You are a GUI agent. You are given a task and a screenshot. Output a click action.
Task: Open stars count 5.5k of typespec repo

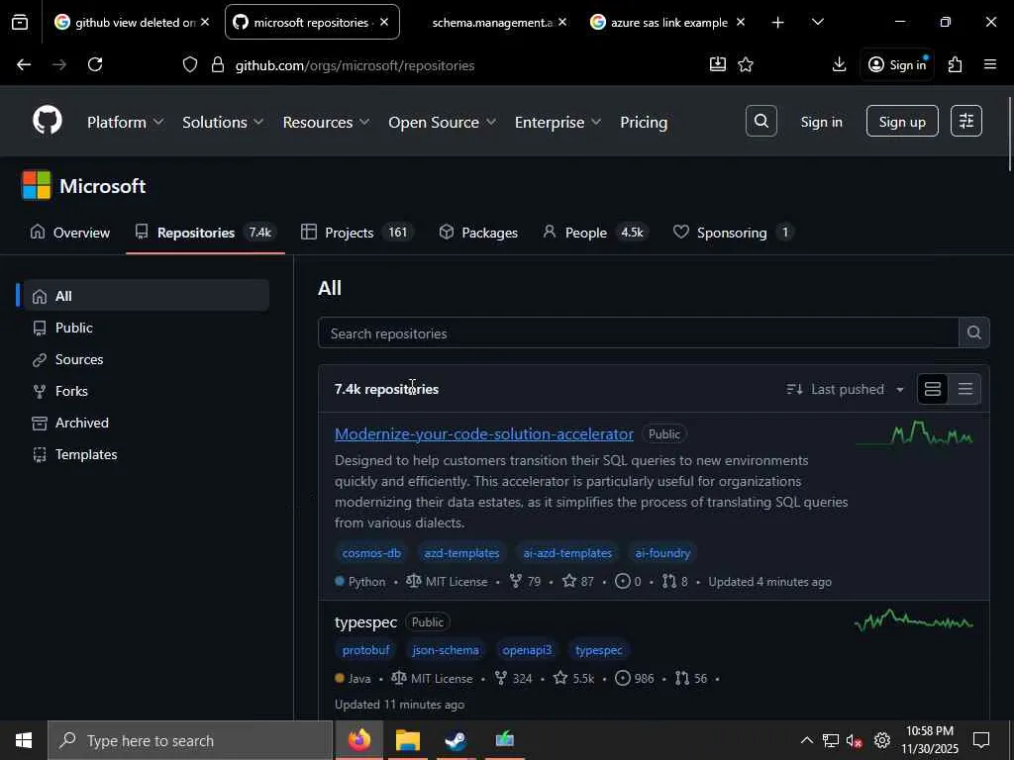tap(573, 679)
